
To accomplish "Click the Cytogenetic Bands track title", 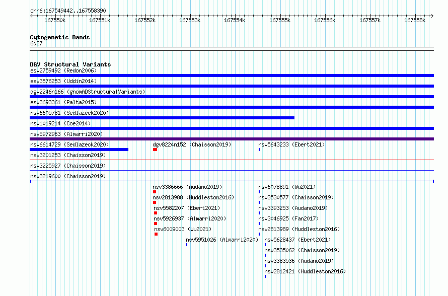I will (x=60, y=37).
